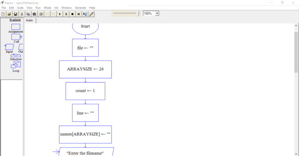Screen dimensions: 299x156
Task: Pick the Input symbol
Action: [9, 47]
